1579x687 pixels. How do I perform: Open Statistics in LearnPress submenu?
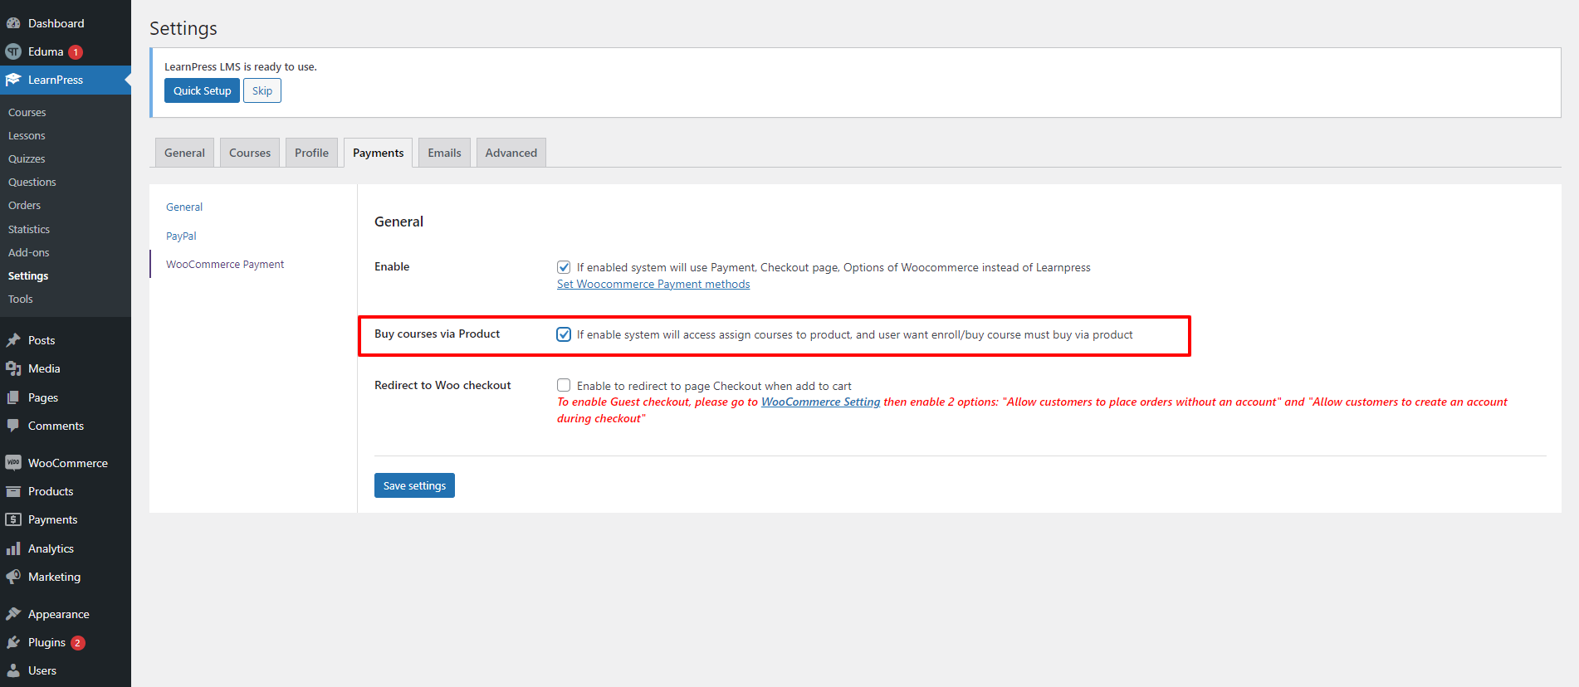click(29, 229)
